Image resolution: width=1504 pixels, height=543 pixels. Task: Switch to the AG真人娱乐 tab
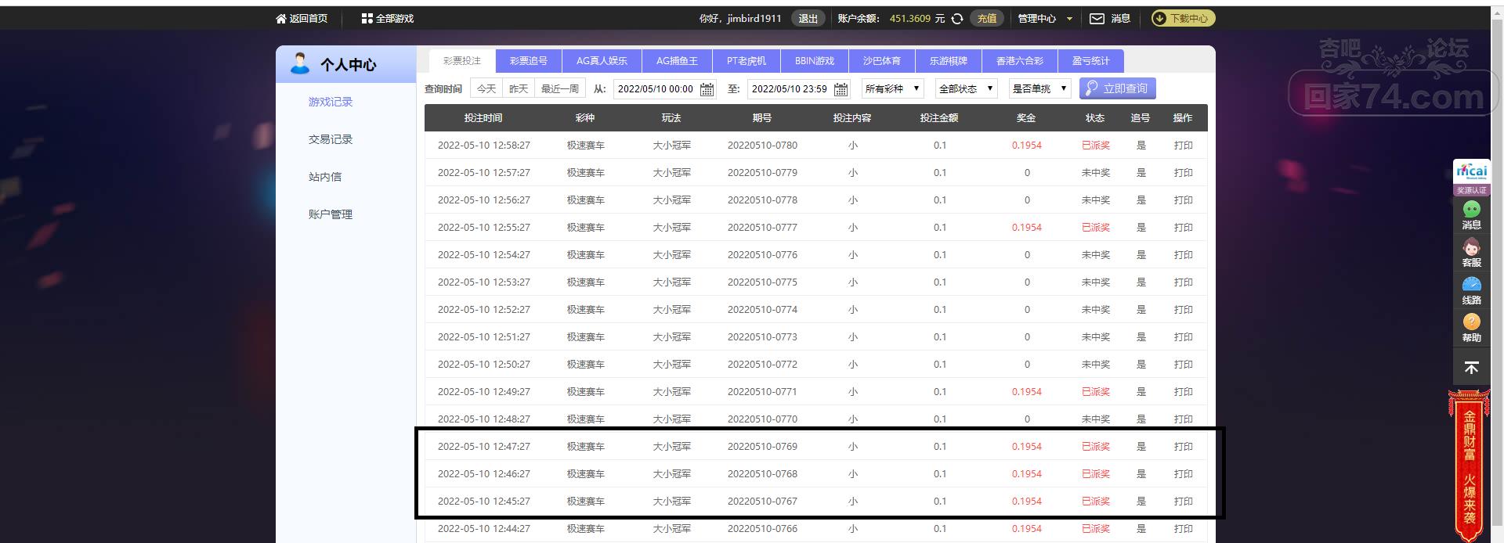602,60
